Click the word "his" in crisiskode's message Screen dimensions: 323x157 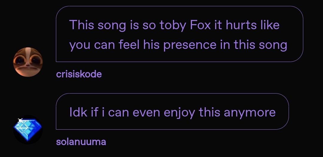(x=151, y=45)
